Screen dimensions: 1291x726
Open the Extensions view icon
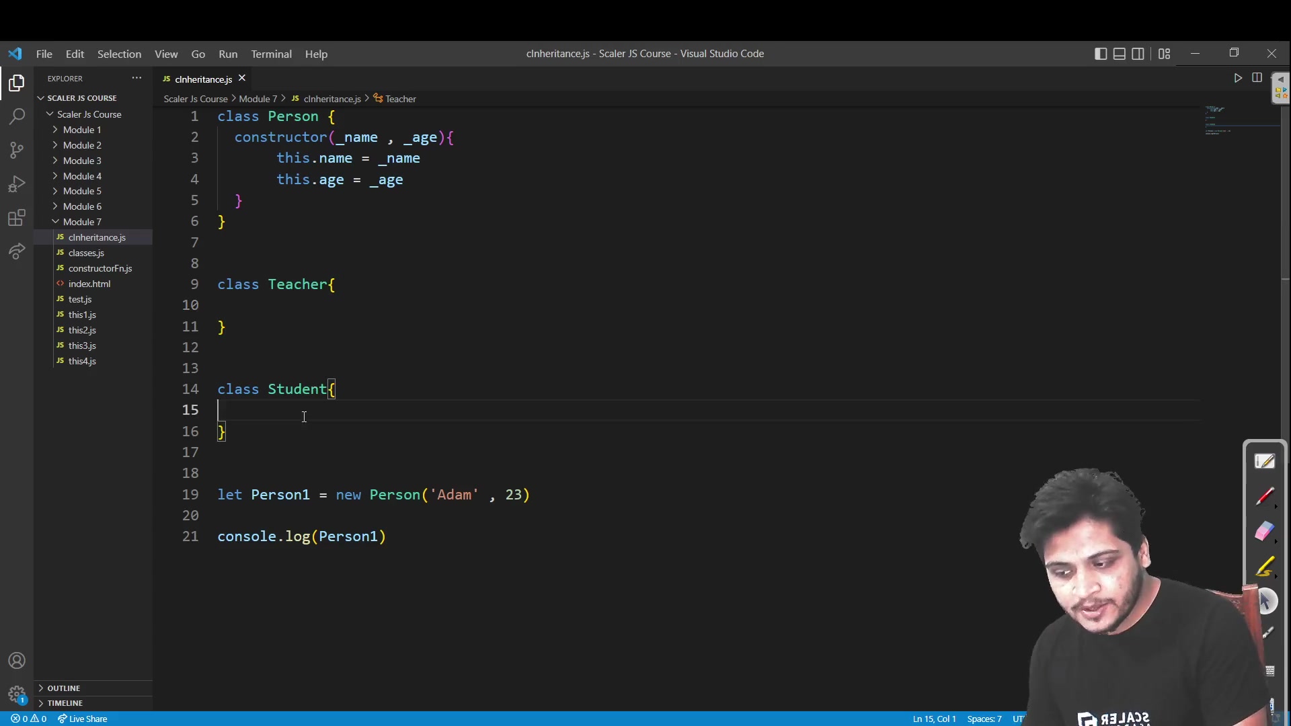17,218
